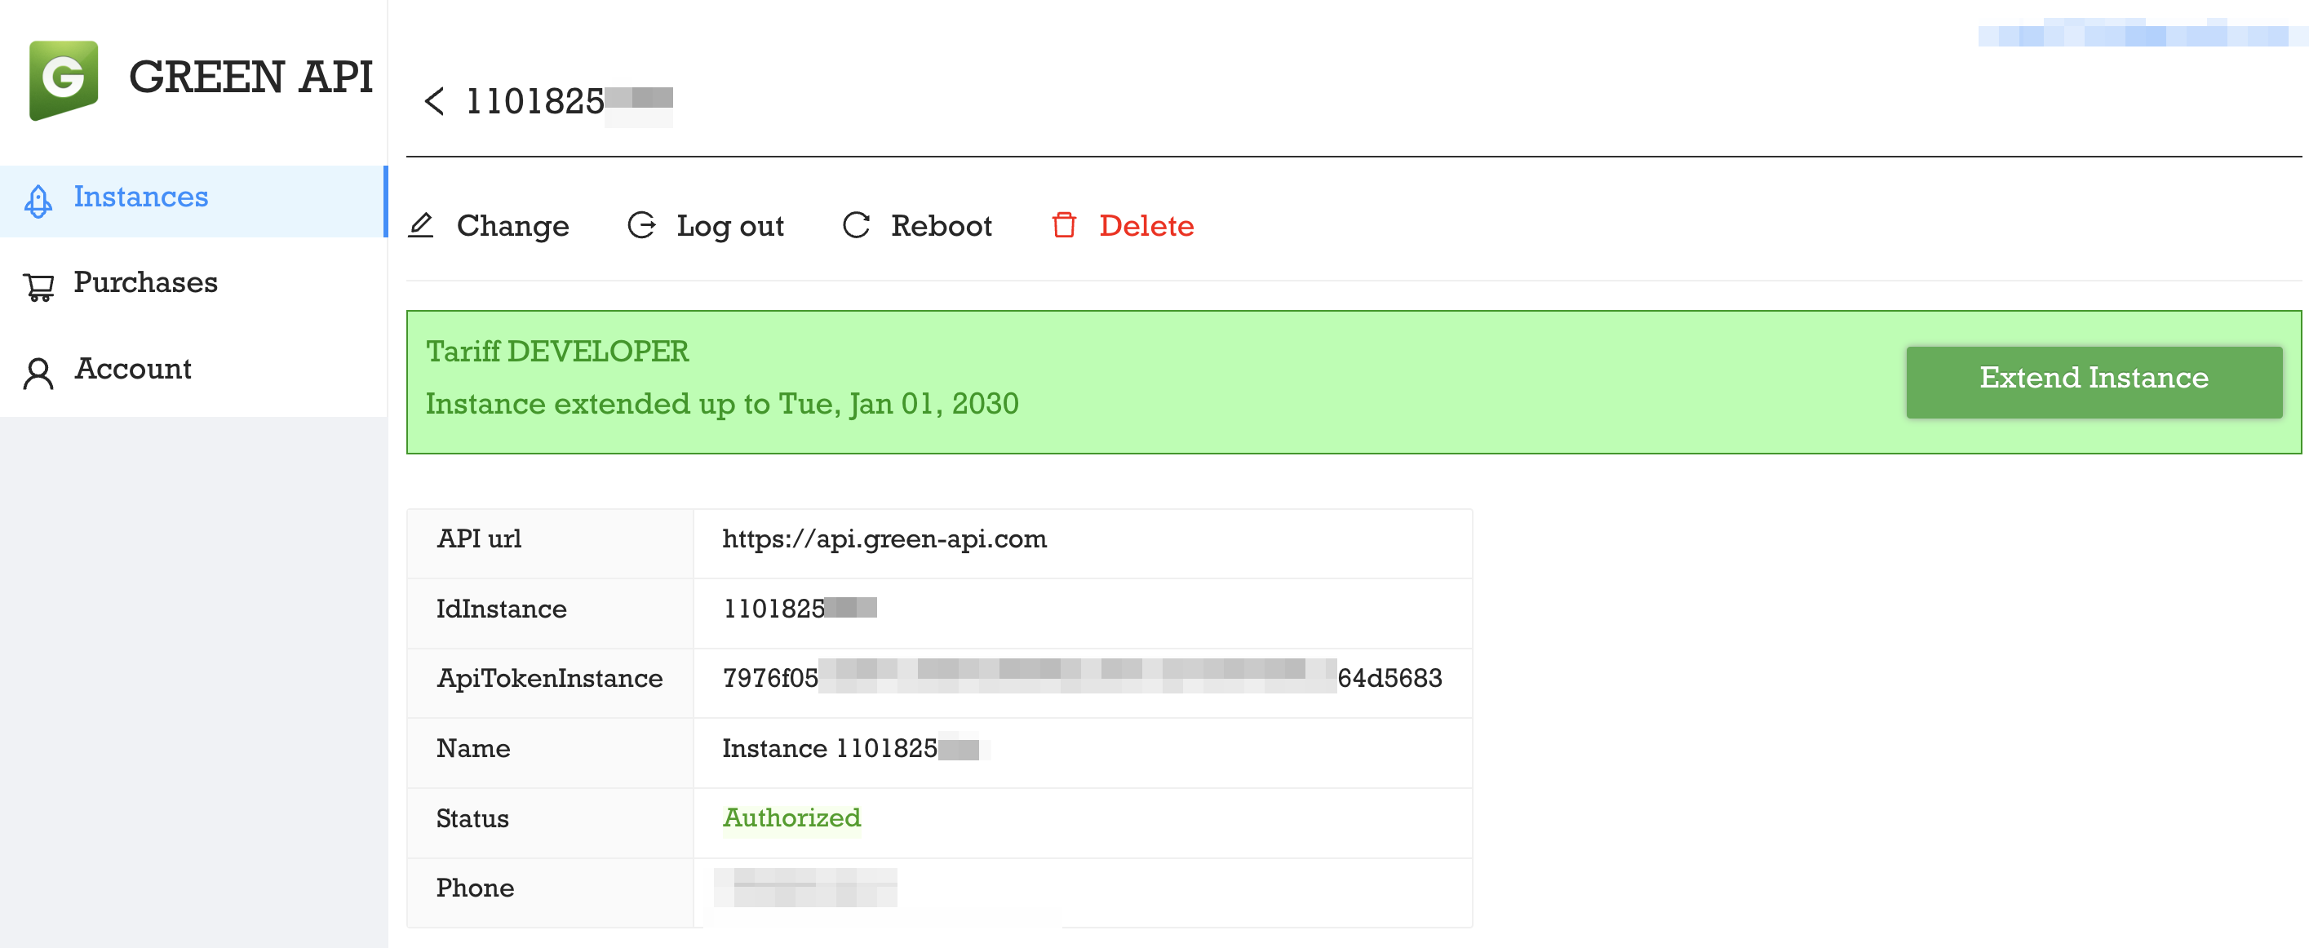The height and width of the screenshot is (948, 2309).
Task: Click the user icon beside Account
Action: pyautogui.click(x=38, y=373)
